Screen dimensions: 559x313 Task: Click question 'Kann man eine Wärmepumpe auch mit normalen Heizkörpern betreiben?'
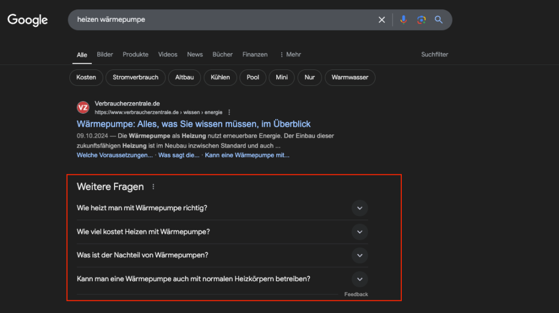(x=194, y=279)
